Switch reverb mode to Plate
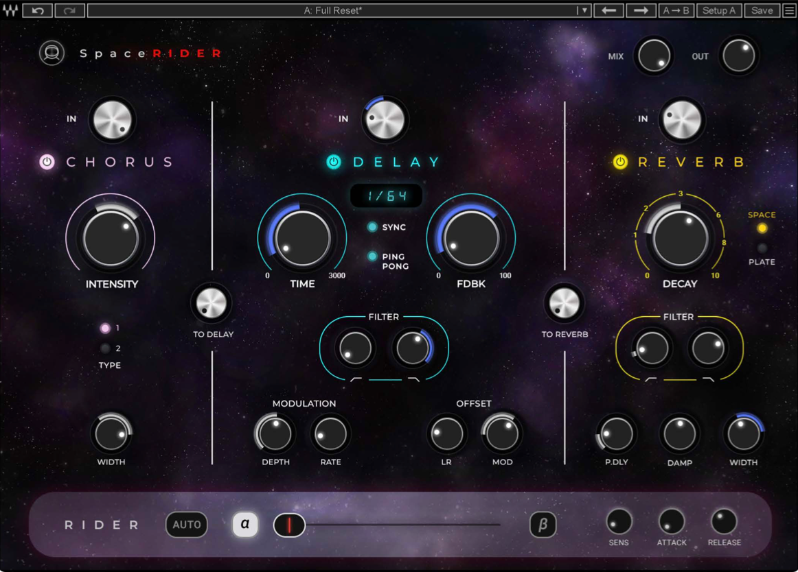 (x=760, y=248)
